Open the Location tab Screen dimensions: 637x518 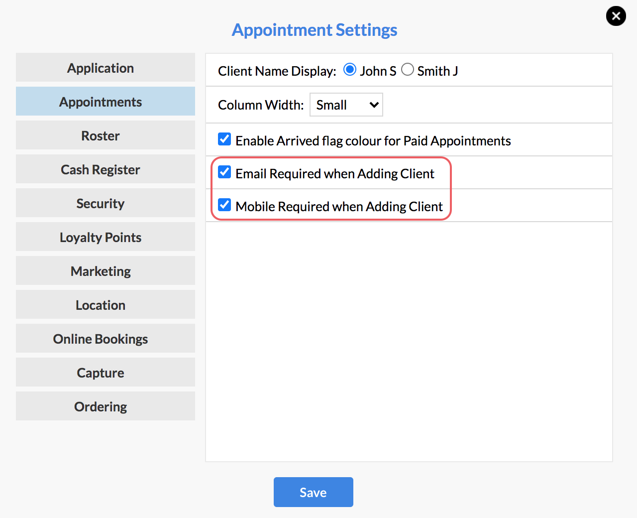pos(106,304)
